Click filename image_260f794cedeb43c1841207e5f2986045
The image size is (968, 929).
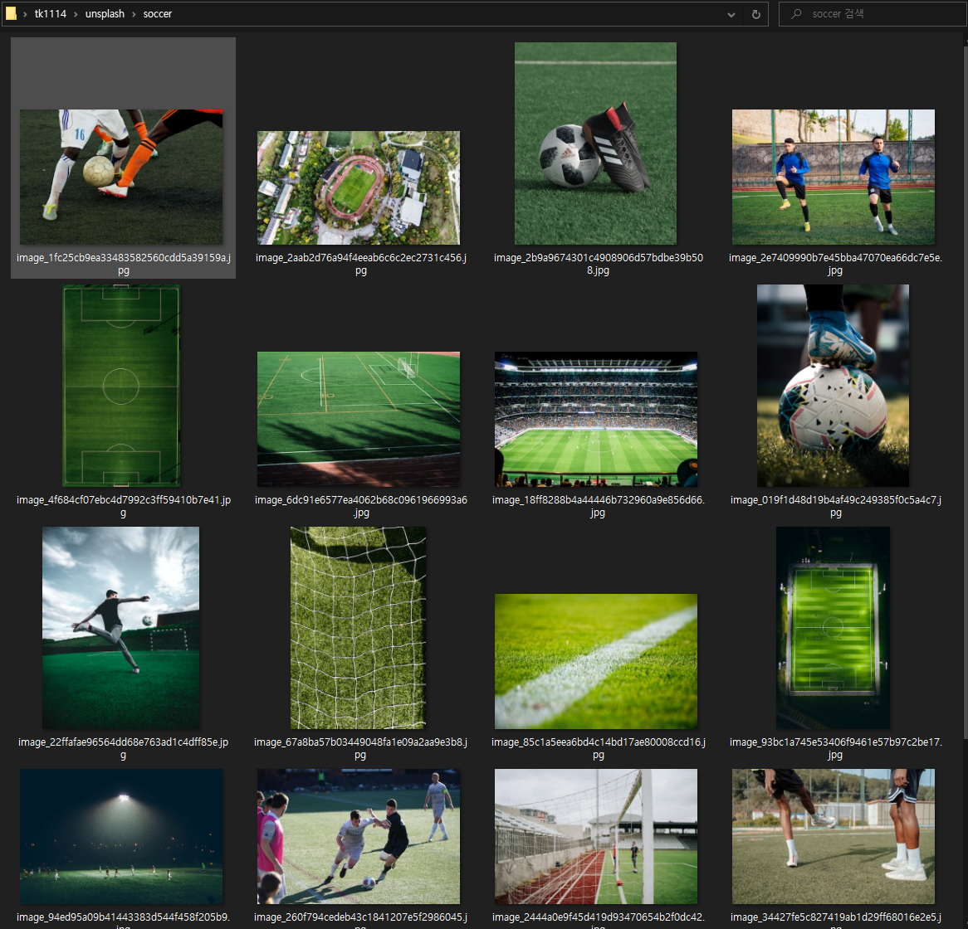(360, 918)
